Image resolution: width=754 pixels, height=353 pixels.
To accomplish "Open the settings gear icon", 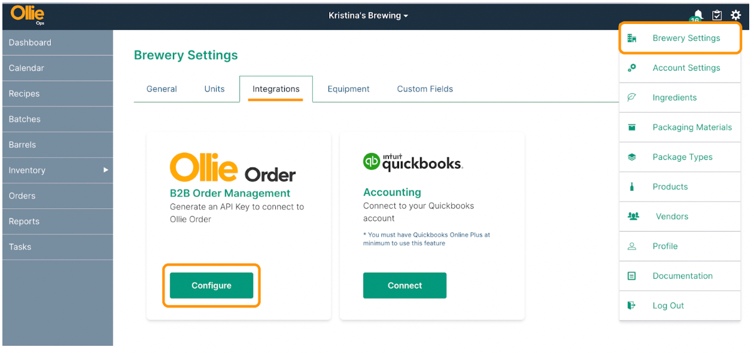I will click(x=736, y=15).
